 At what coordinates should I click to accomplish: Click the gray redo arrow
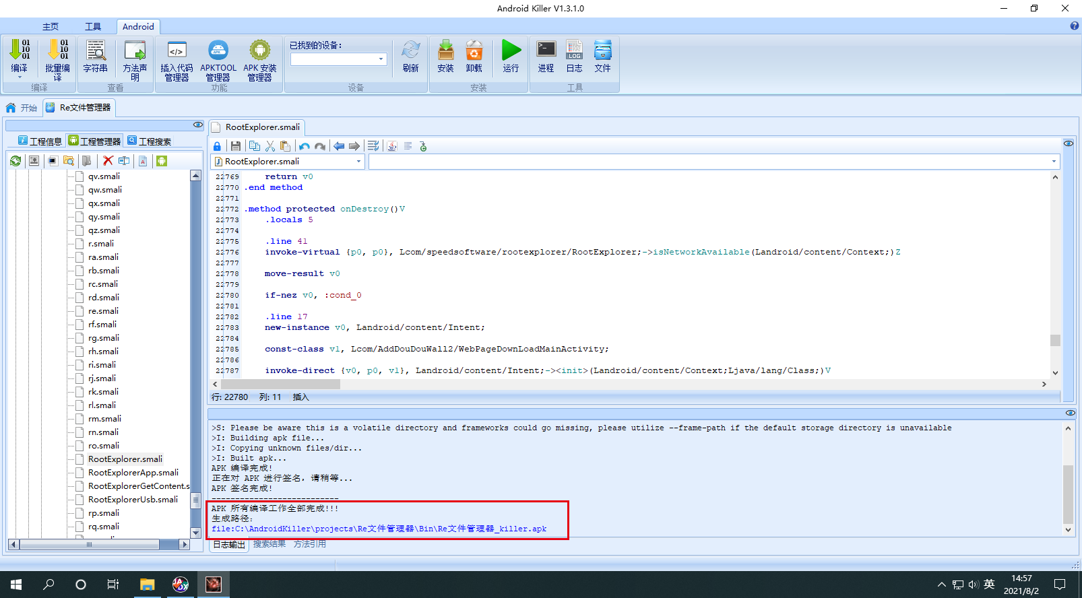pos(320,146)
